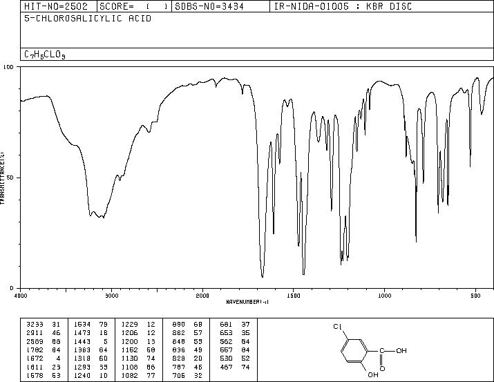Click the SCORE= header field
The width and height of the screenshot is (494, 382).
tap(134, 6)
